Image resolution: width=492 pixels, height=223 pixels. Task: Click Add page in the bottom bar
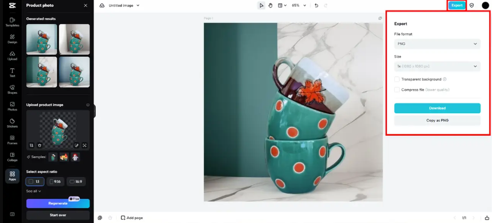pos(132,218)
